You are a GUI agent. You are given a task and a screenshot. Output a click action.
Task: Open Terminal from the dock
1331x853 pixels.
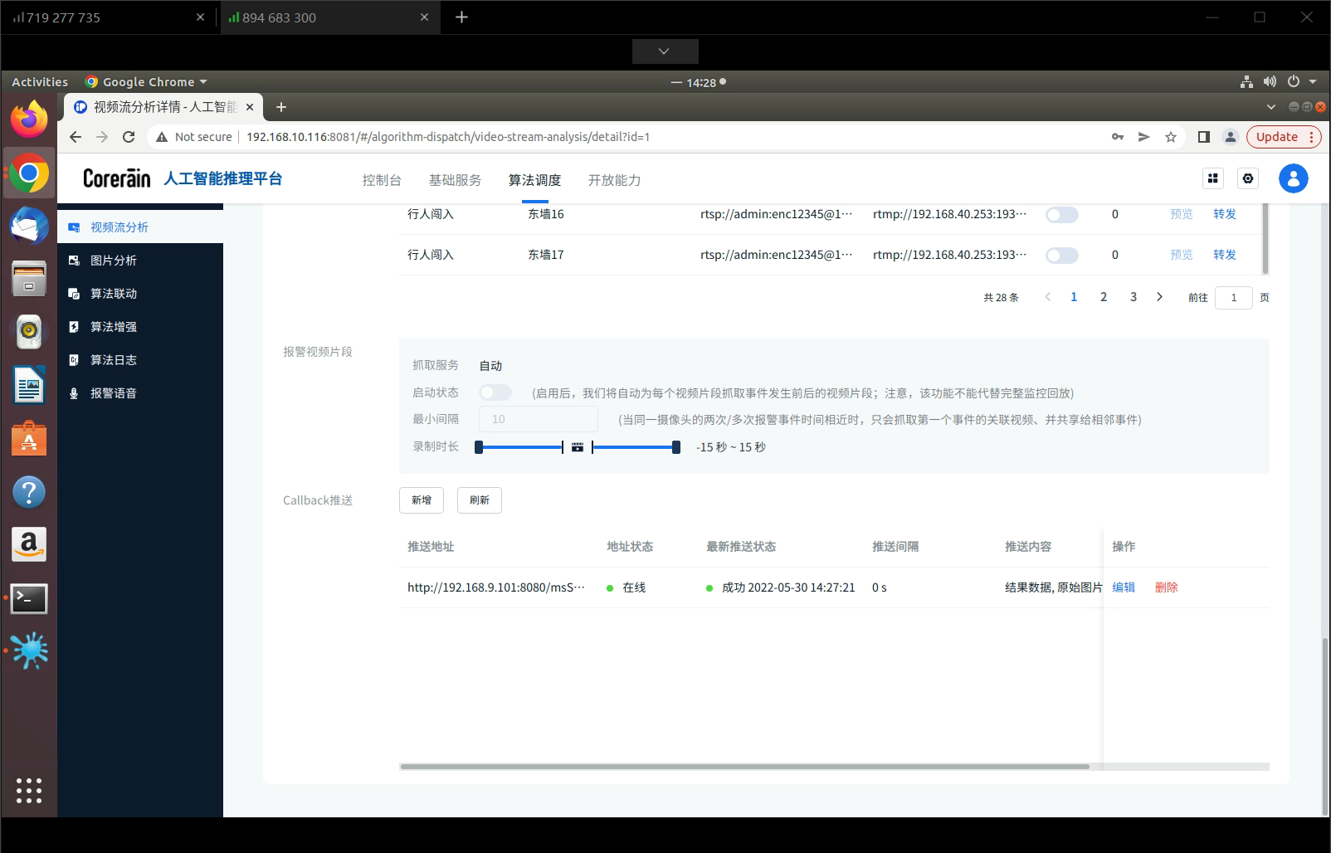pyautogui.click(x=29, y=598)
